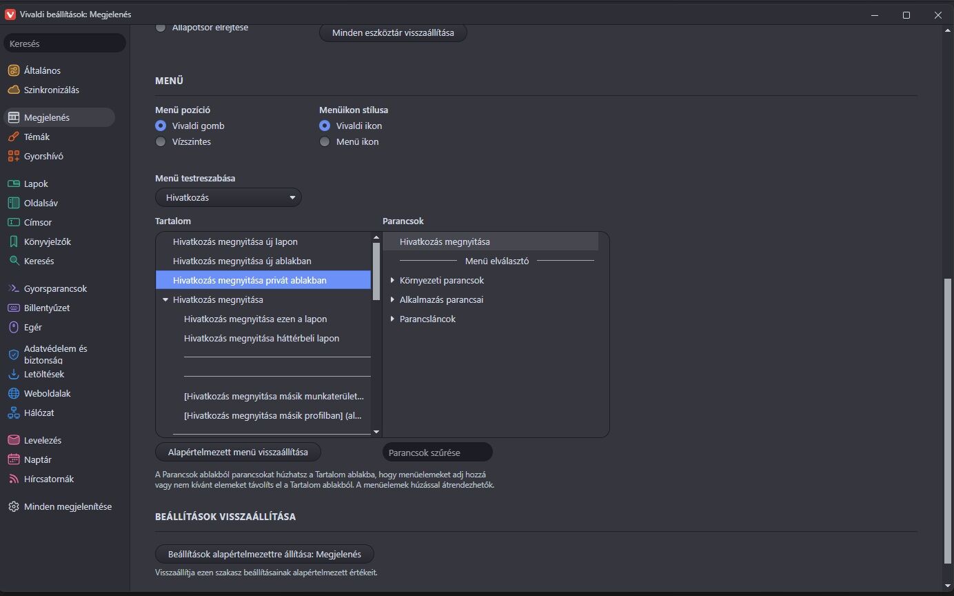Select Menü ikon style option

(x=325, y=141)
